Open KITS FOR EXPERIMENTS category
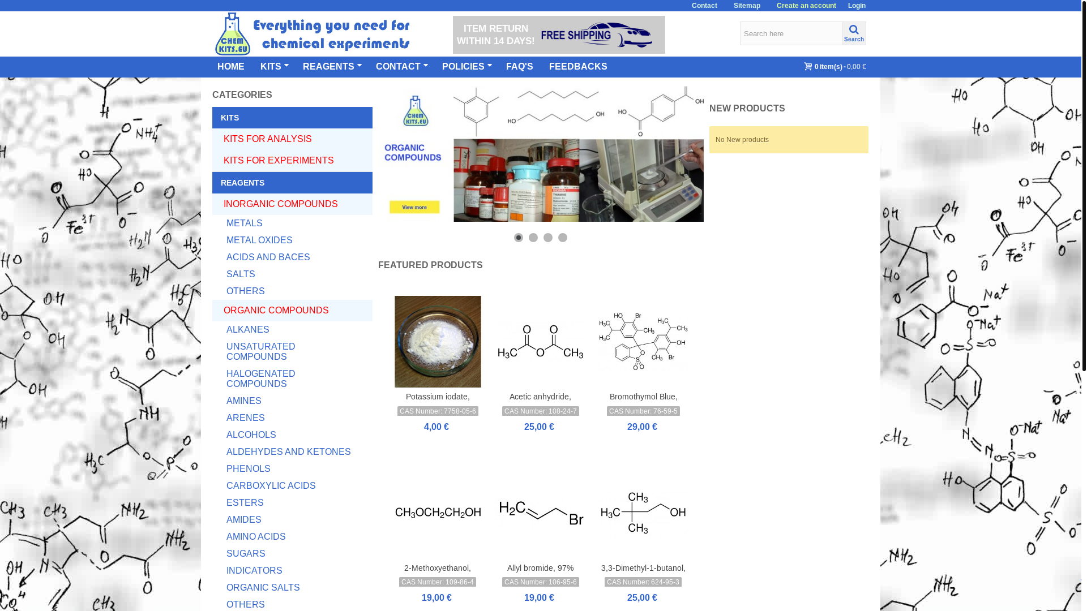Image resolution: width=1087 pixels, height=611 pixels. 292,161
